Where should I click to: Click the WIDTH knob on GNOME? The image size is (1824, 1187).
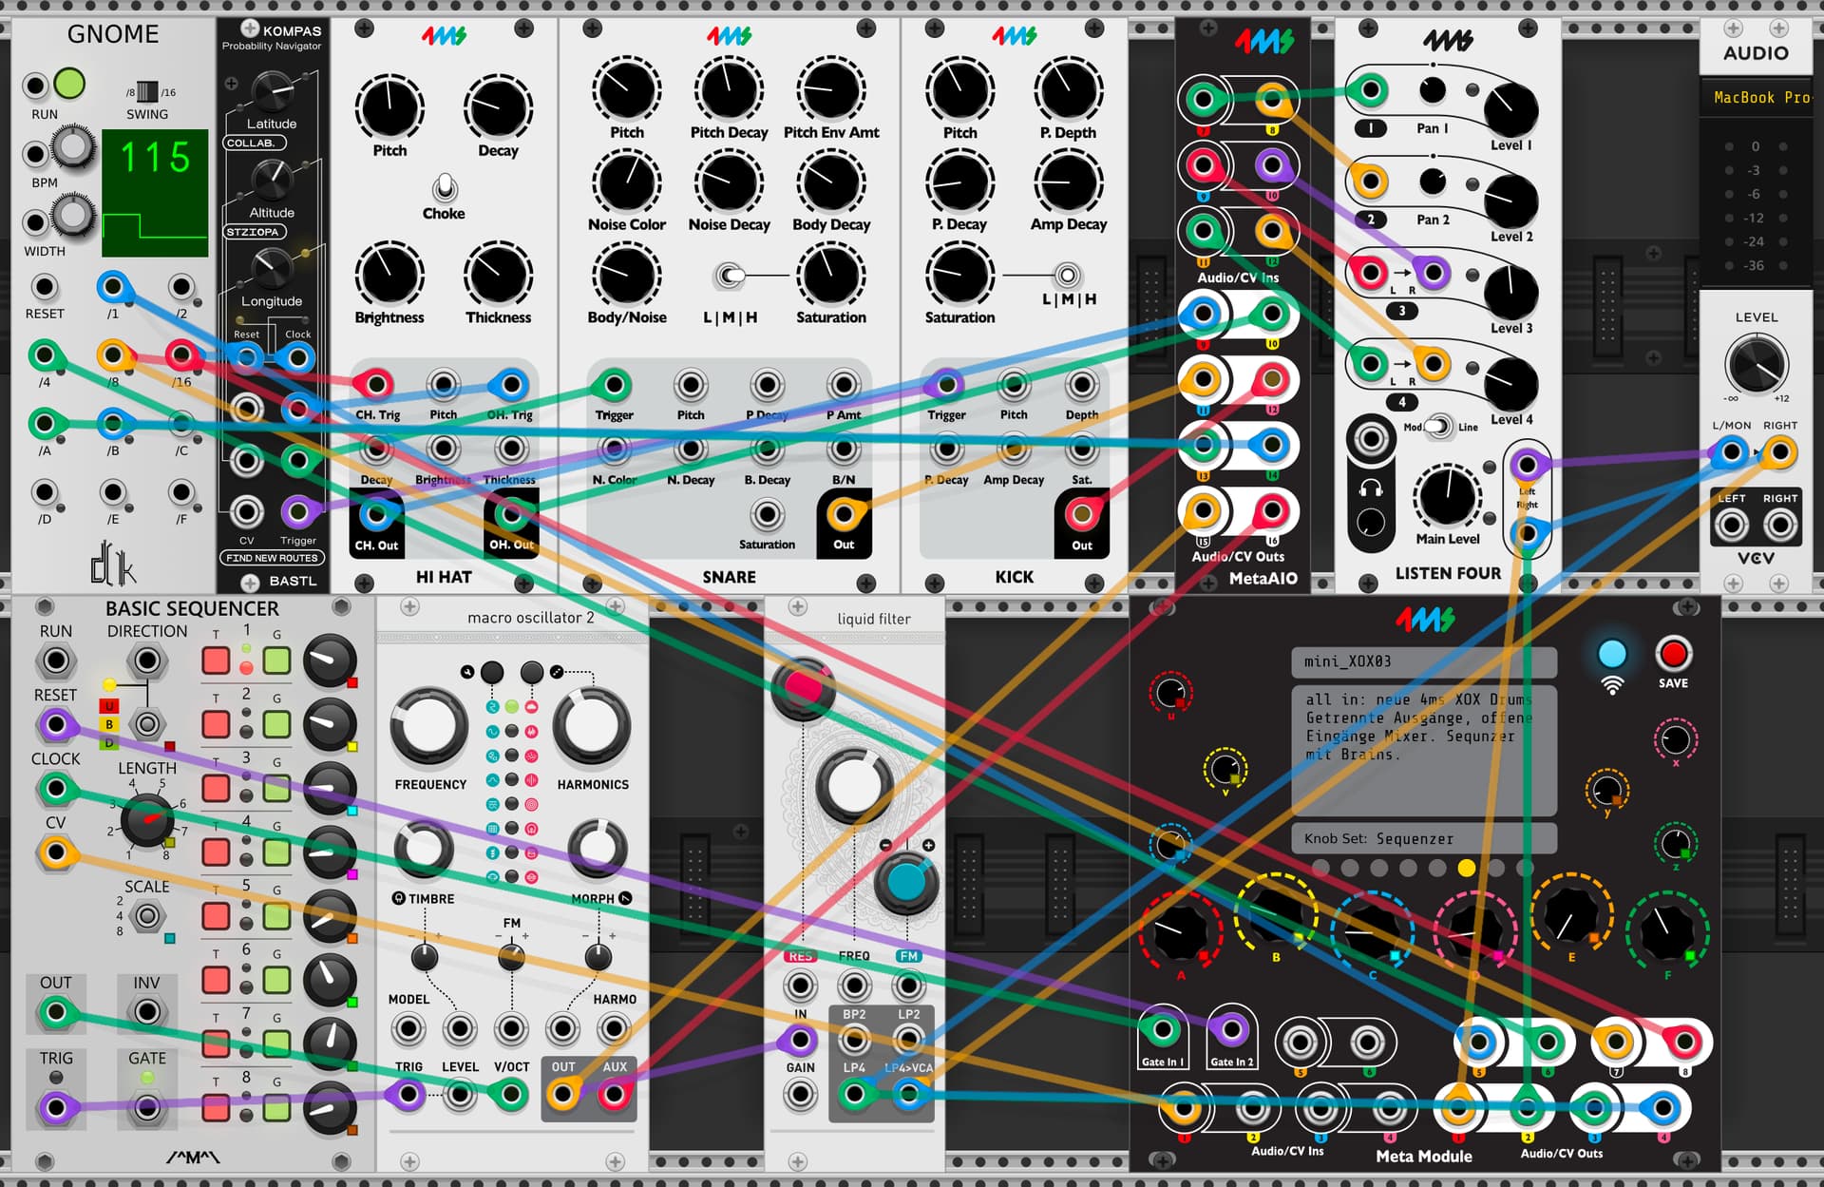(73, 216)
